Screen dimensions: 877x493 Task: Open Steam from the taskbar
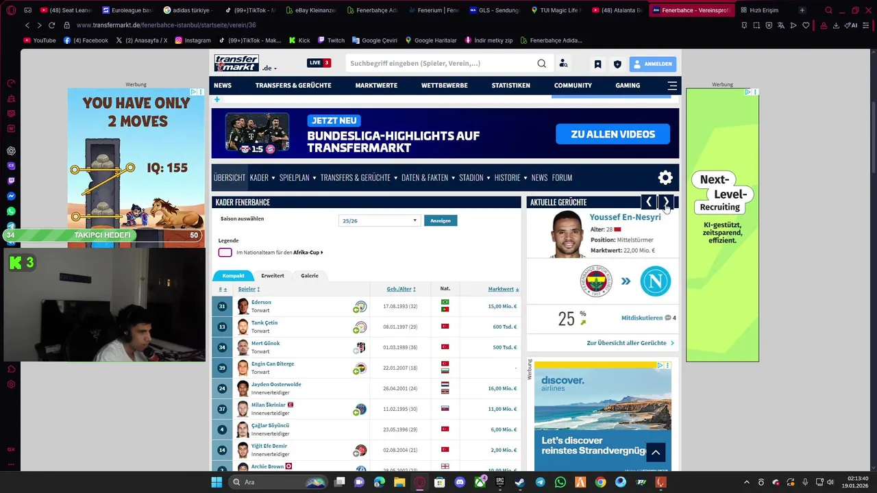(x=520, y=482)
